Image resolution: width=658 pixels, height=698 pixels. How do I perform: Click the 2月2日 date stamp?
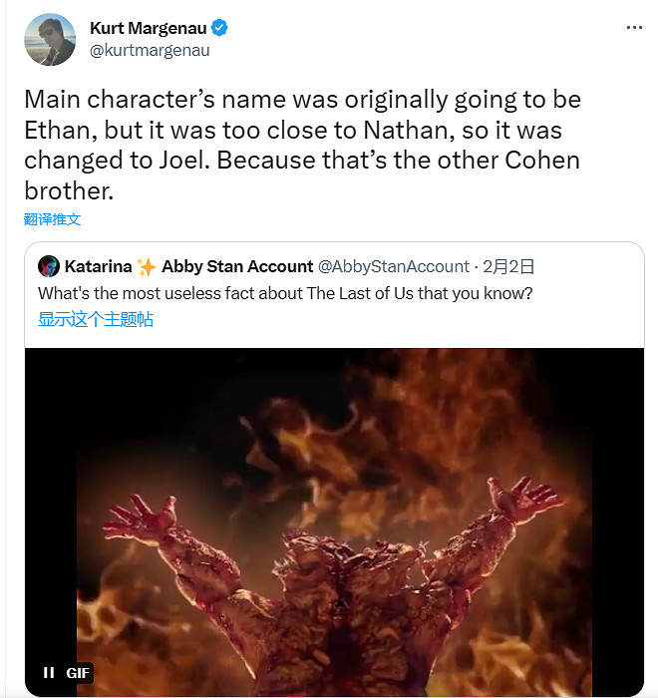508,266
